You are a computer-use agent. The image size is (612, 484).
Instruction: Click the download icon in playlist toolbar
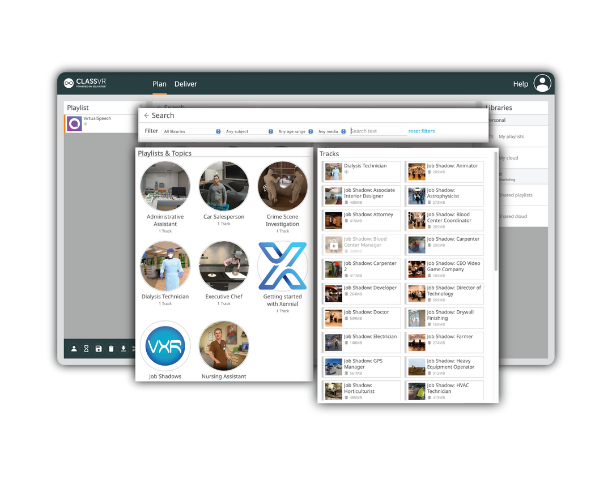[x=124, y=349]
